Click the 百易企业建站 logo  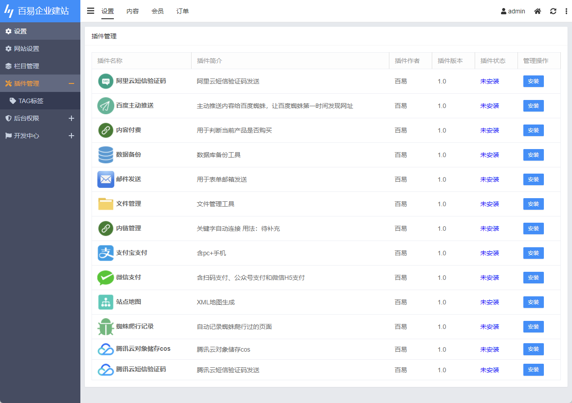(40, 11)
